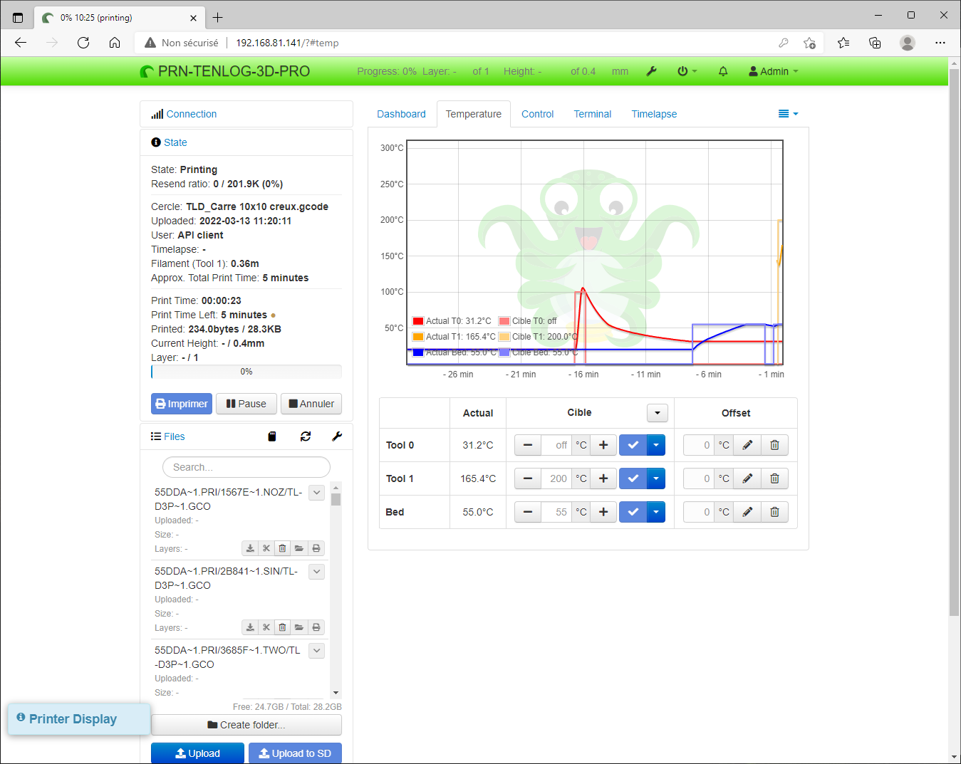Screen dimensions: 961x764
Task: Open OctoPrint settings wrench in the navbar
Action: (x=651, y=71)
